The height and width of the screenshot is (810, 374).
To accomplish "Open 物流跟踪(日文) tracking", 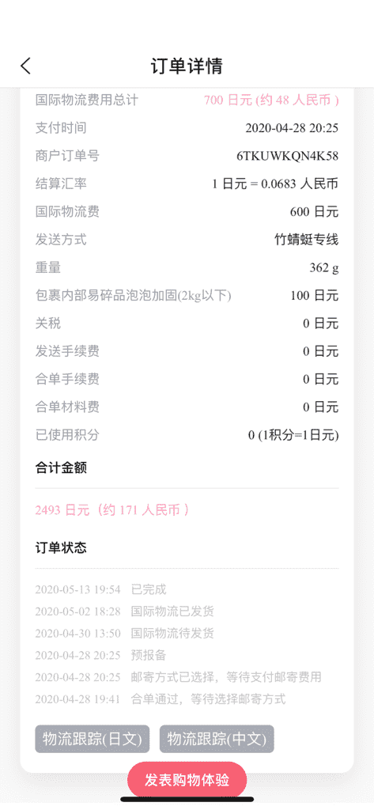I will [92, 739].
